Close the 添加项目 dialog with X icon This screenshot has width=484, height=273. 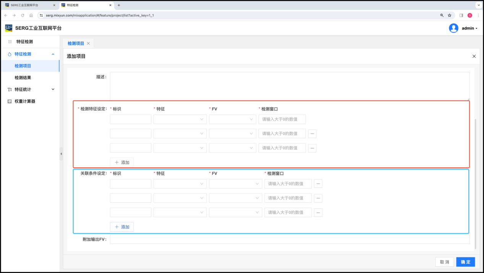[x=474, y=56]
